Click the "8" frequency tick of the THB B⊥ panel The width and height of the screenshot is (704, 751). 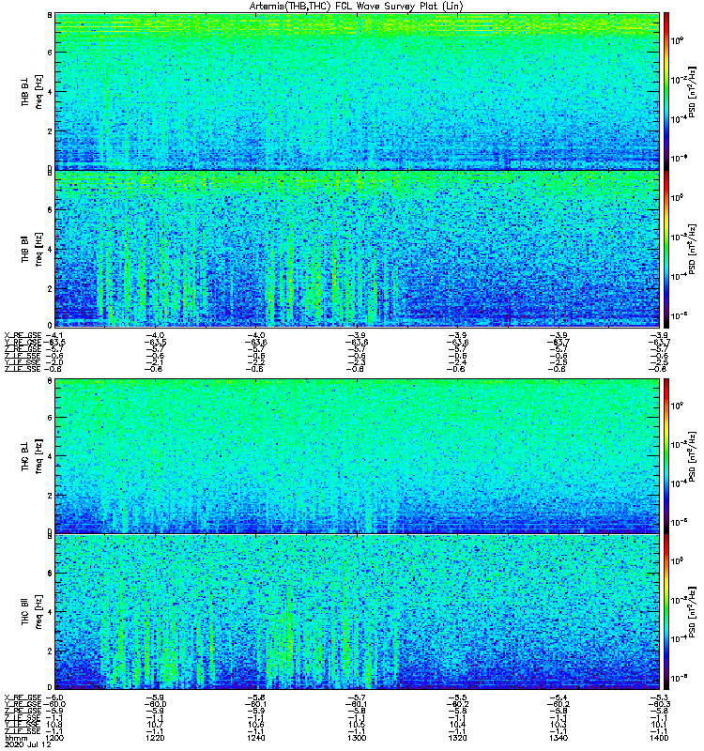coord(50,15)
